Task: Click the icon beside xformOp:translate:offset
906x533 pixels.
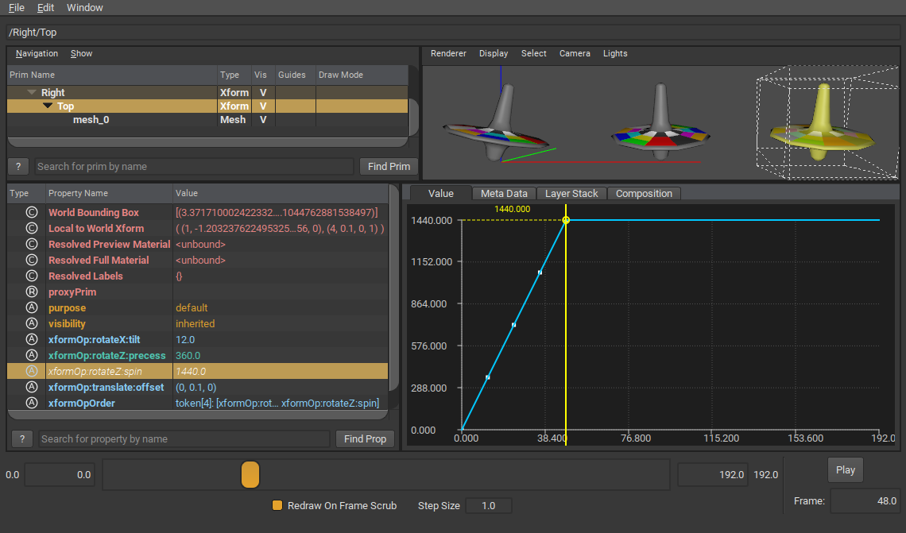Action: tap(32, 387)
